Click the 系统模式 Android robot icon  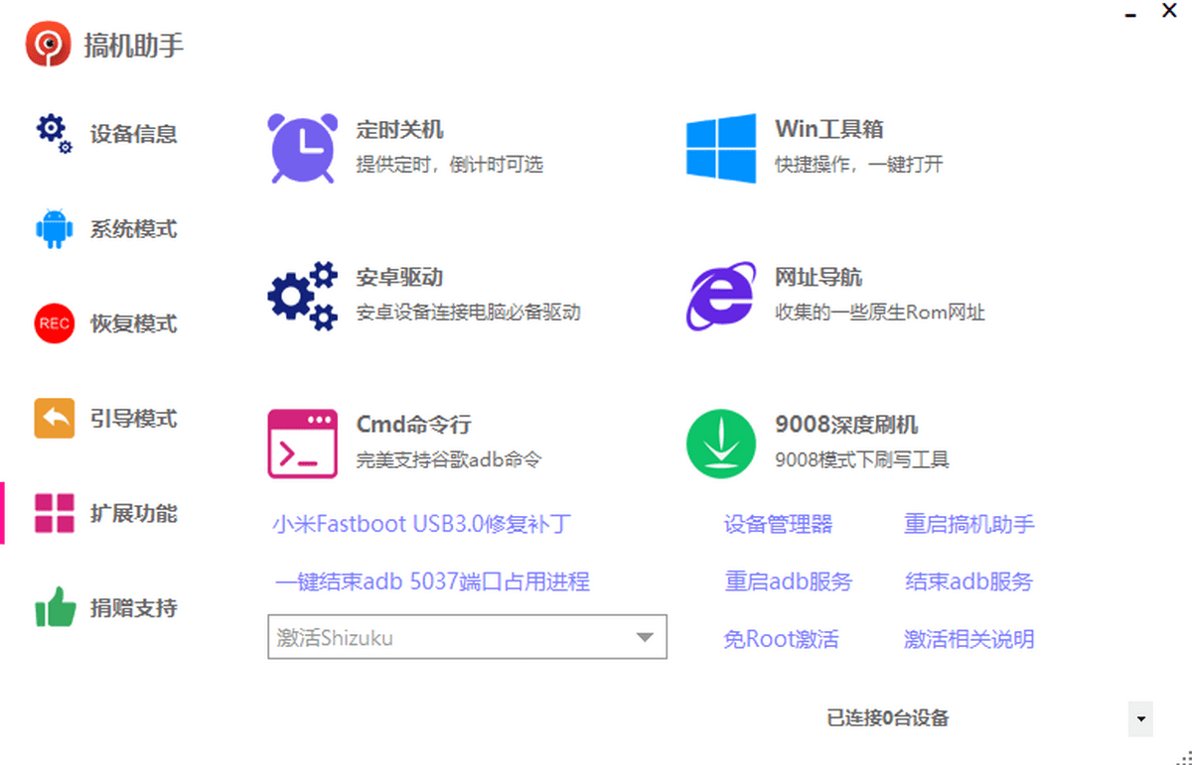click(54, 228)
